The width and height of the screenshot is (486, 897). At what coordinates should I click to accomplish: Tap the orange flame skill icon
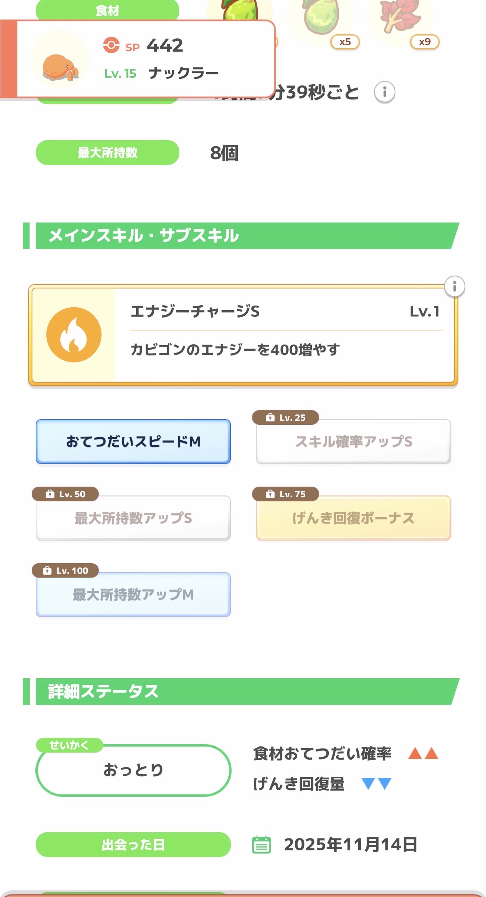(x=74, y=334)
